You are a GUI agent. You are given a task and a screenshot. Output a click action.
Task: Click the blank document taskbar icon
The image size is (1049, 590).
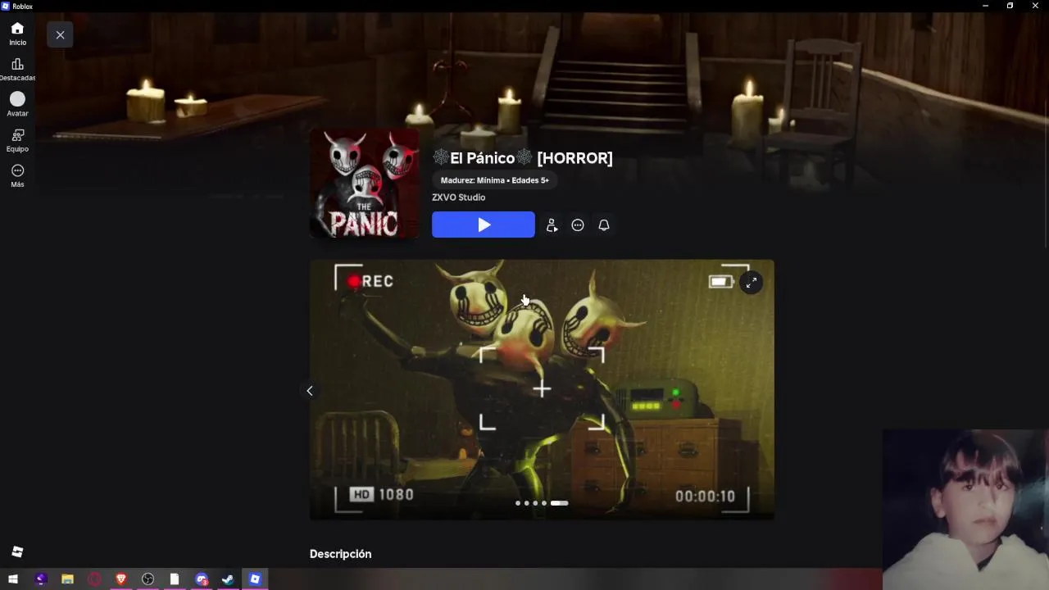175,579
